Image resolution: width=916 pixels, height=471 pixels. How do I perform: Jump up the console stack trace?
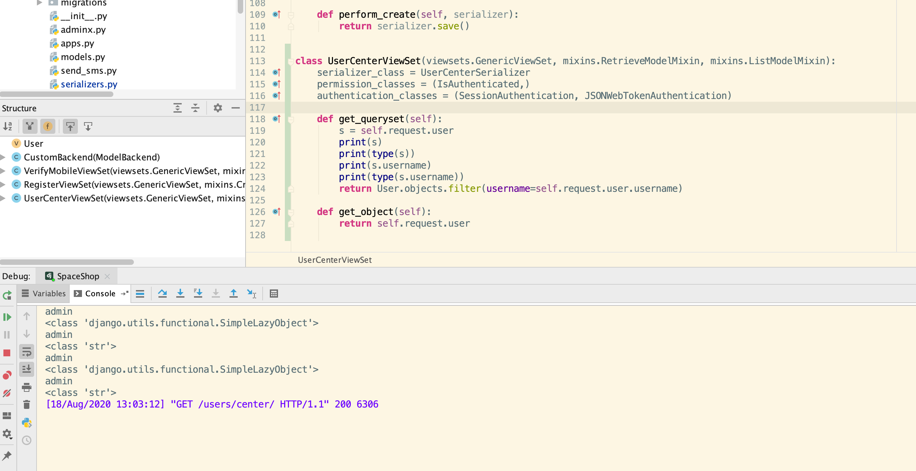click(x=27, y=316)
